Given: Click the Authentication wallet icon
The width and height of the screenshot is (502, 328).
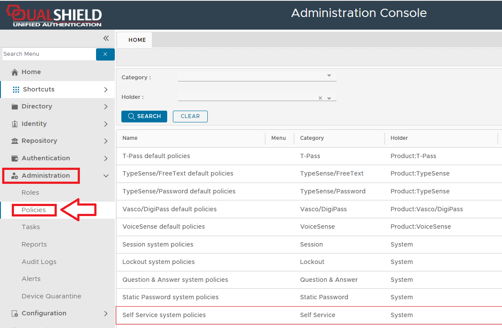Looking at the screenshot, I should coord(15,159).
